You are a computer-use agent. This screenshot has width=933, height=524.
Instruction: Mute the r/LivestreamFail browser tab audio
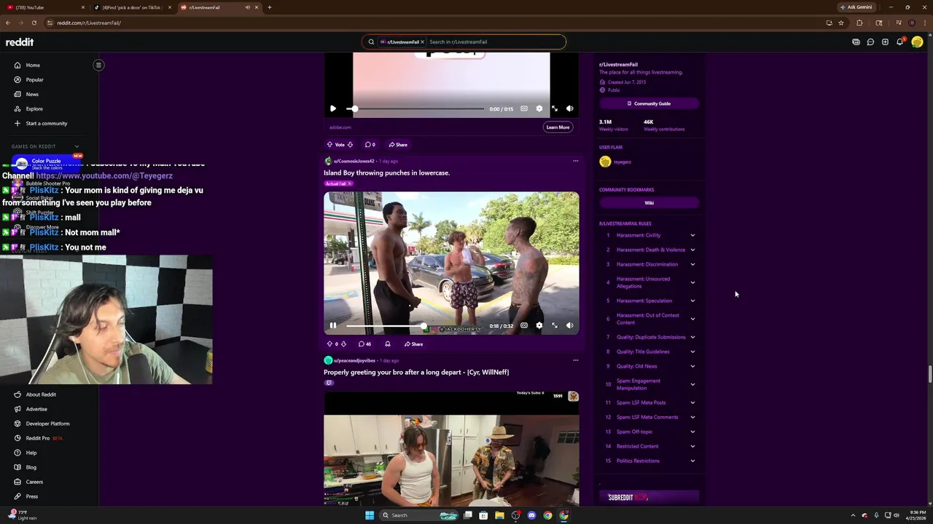point(247,7)
